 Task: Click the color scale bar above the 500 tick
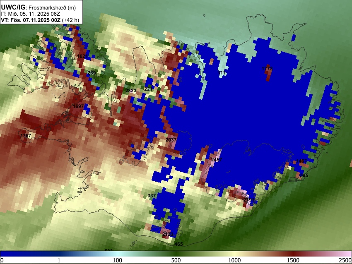coord(176,254)
